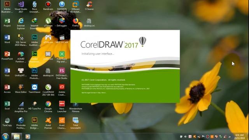Click SQL Server 2014 Management icon
249x140 pixels.
[x=21, y=40]
